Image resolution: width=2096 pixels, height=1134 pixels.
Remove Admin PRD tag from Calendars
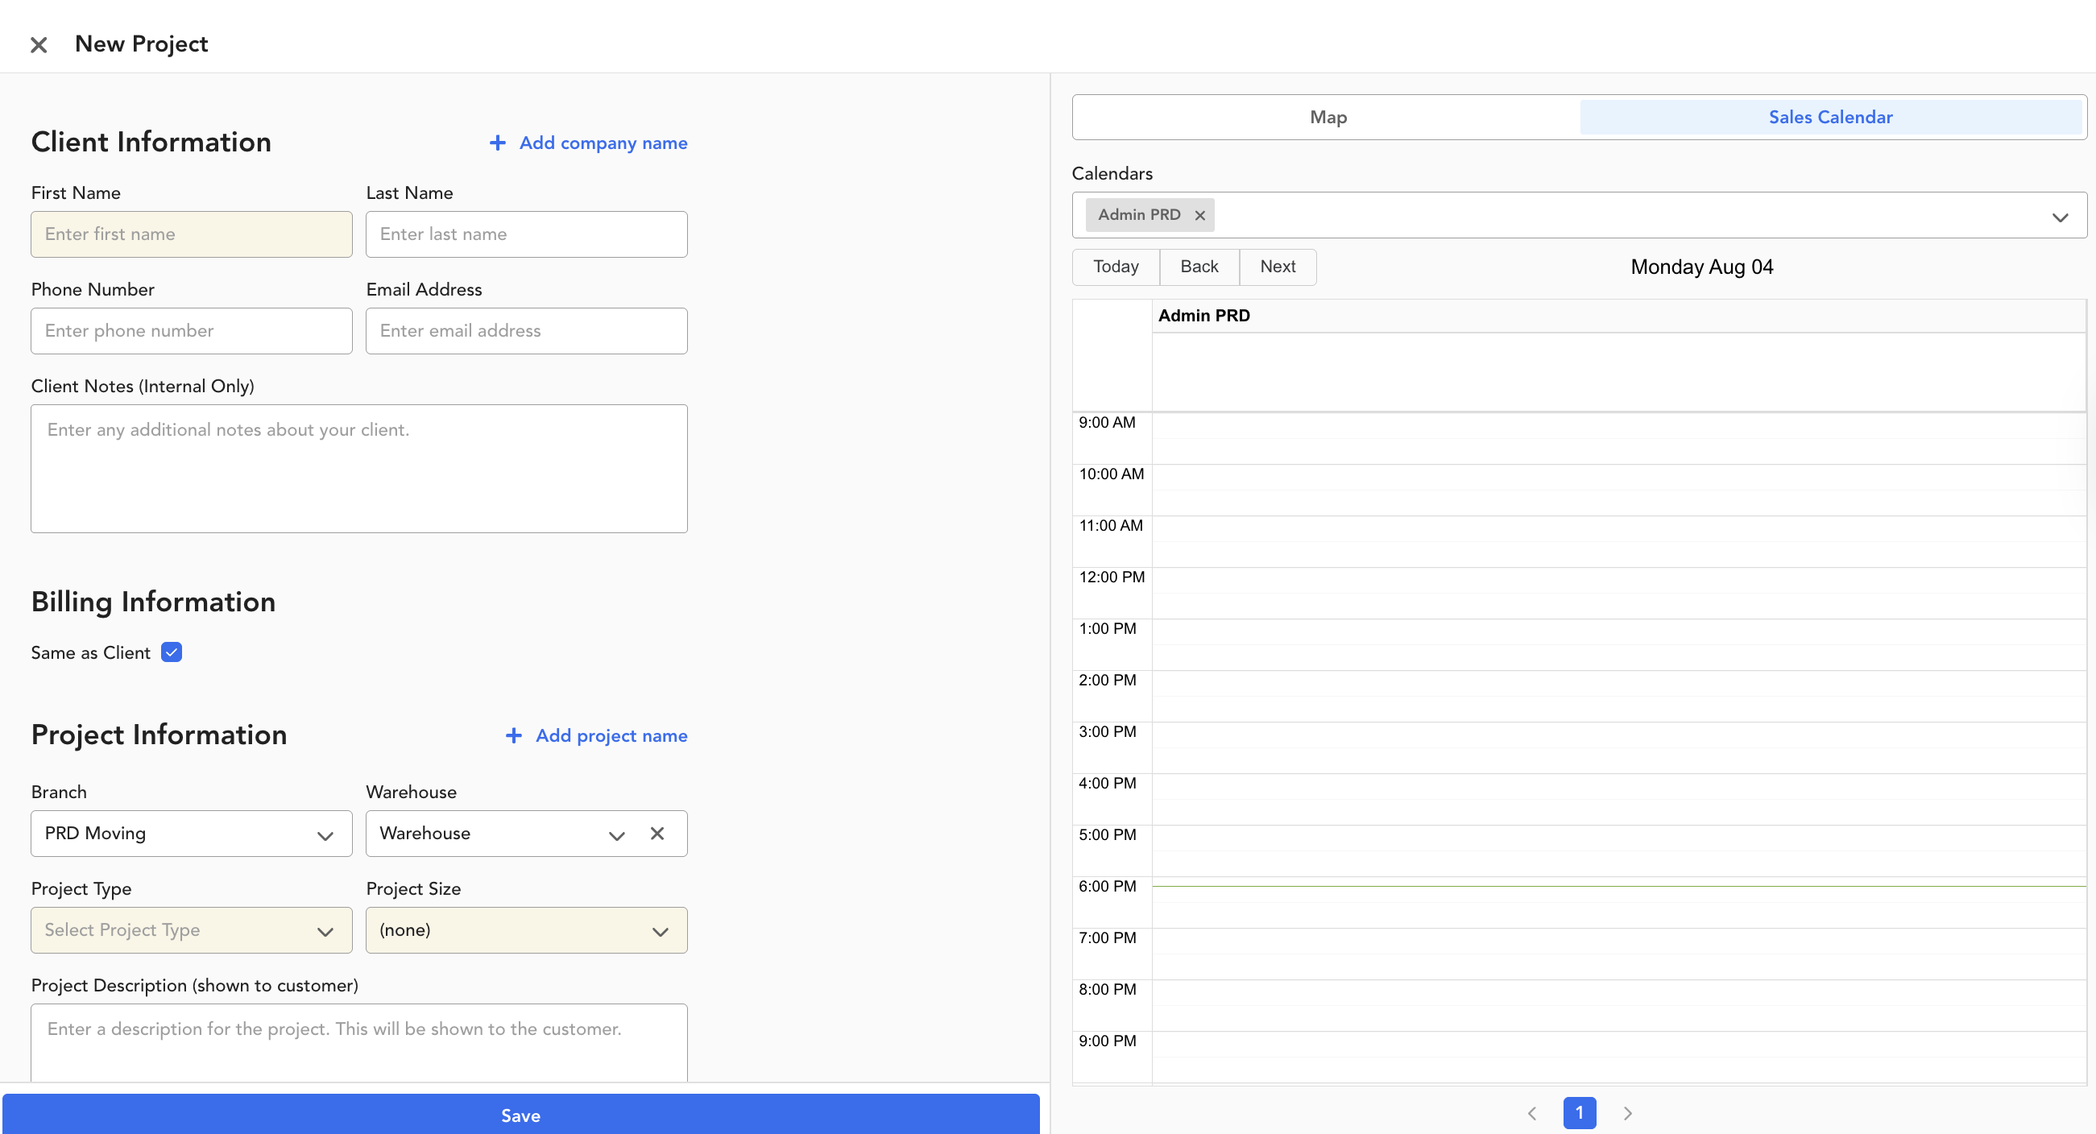click(1199, 216)
